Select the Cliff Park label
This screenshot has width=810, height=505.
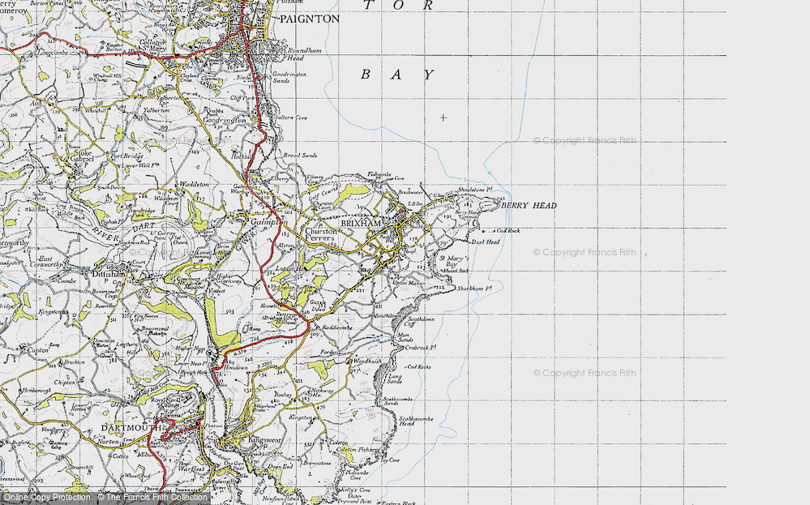point(242,97)
